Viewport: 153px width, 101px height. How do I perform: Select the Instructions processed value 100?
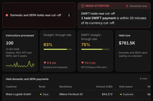[10, 43]
